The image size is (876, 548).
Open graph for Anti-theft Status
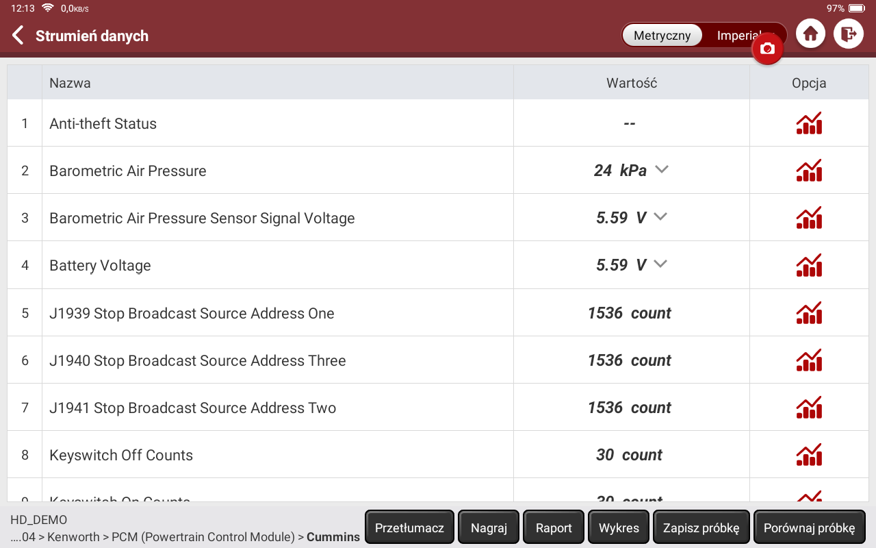coord(809,123)
